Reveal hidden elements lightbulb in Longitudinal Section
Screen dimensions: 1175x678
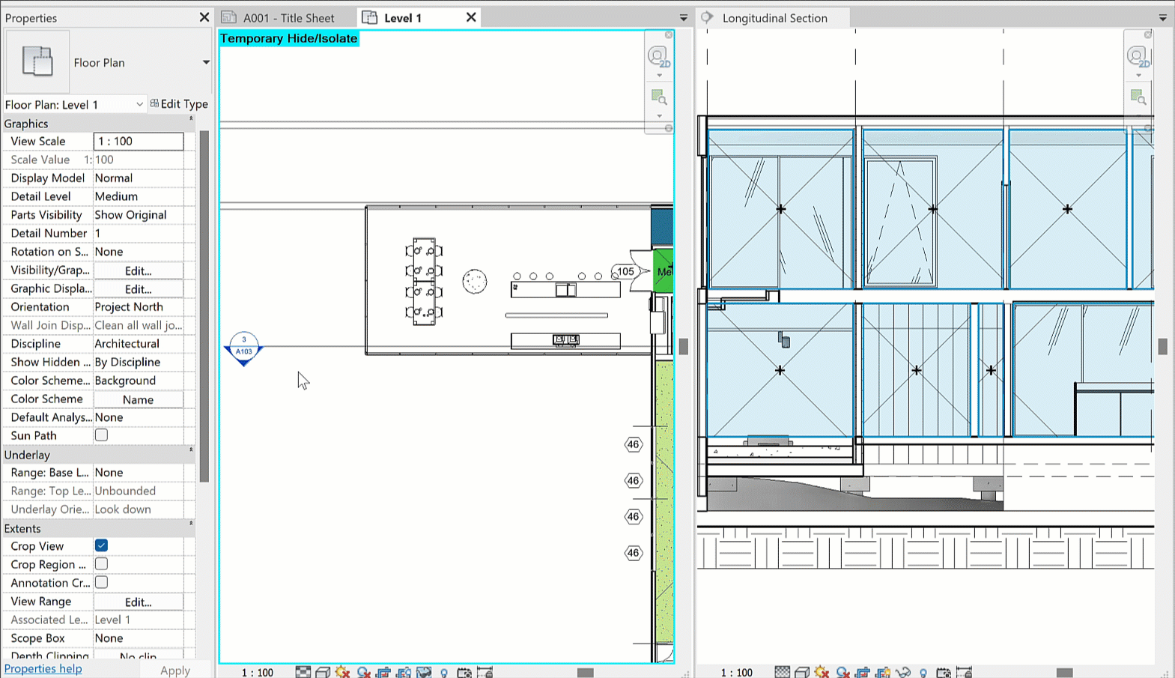point(923,672)
